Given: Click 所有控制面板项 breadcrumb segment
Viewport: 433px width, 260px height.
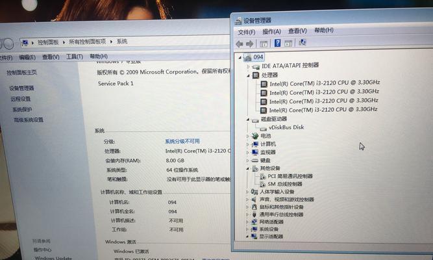Looking at the screenshot, I should point(87,42).
